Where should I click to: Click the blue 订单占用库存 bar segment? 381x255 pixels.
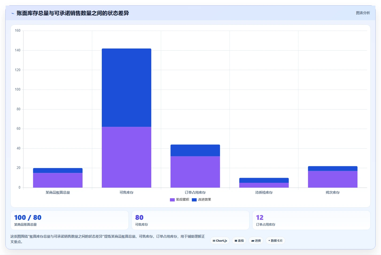(195, 150)
